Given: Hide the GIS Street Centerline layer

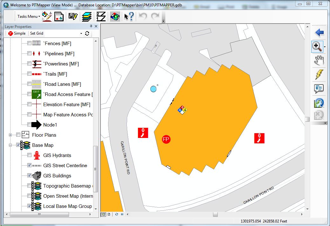Looking at the screenshot, I should coord(29,165).
